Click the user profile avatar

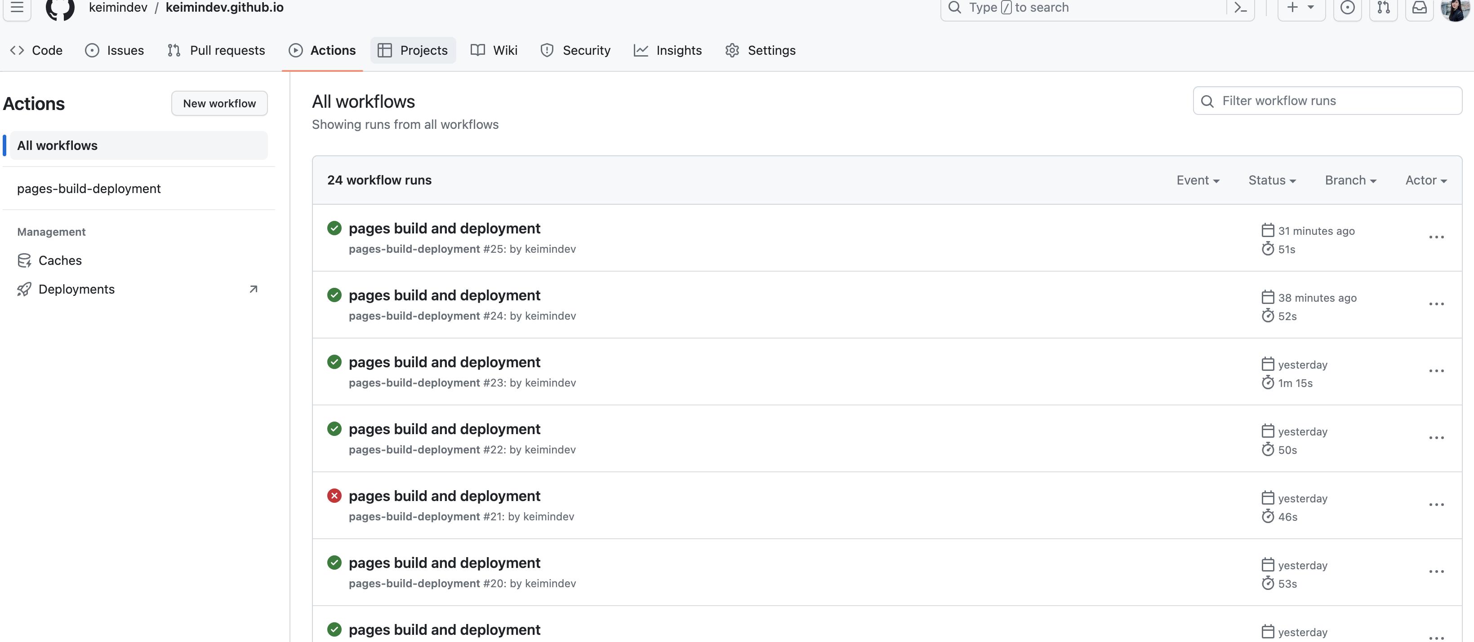click(1455, 8)
